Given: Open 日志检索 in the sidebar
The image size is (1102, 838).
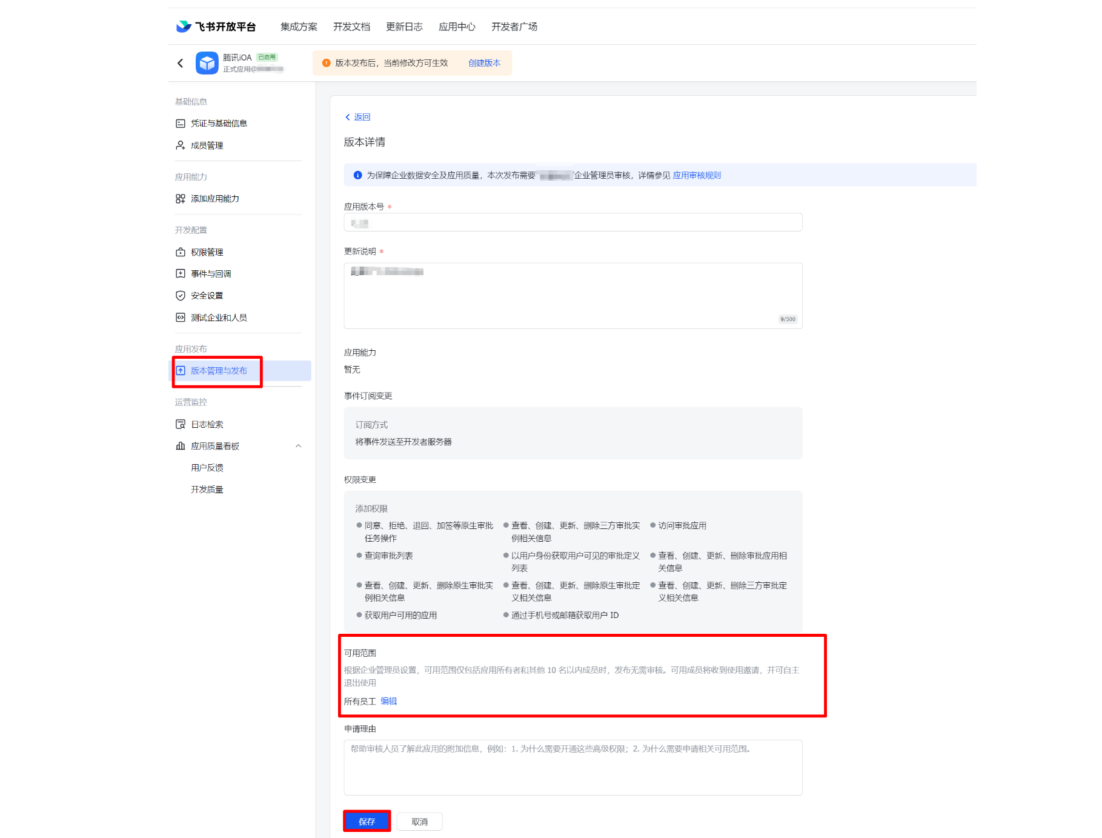Looking at the screenshot, I should [x=207, y=424].
